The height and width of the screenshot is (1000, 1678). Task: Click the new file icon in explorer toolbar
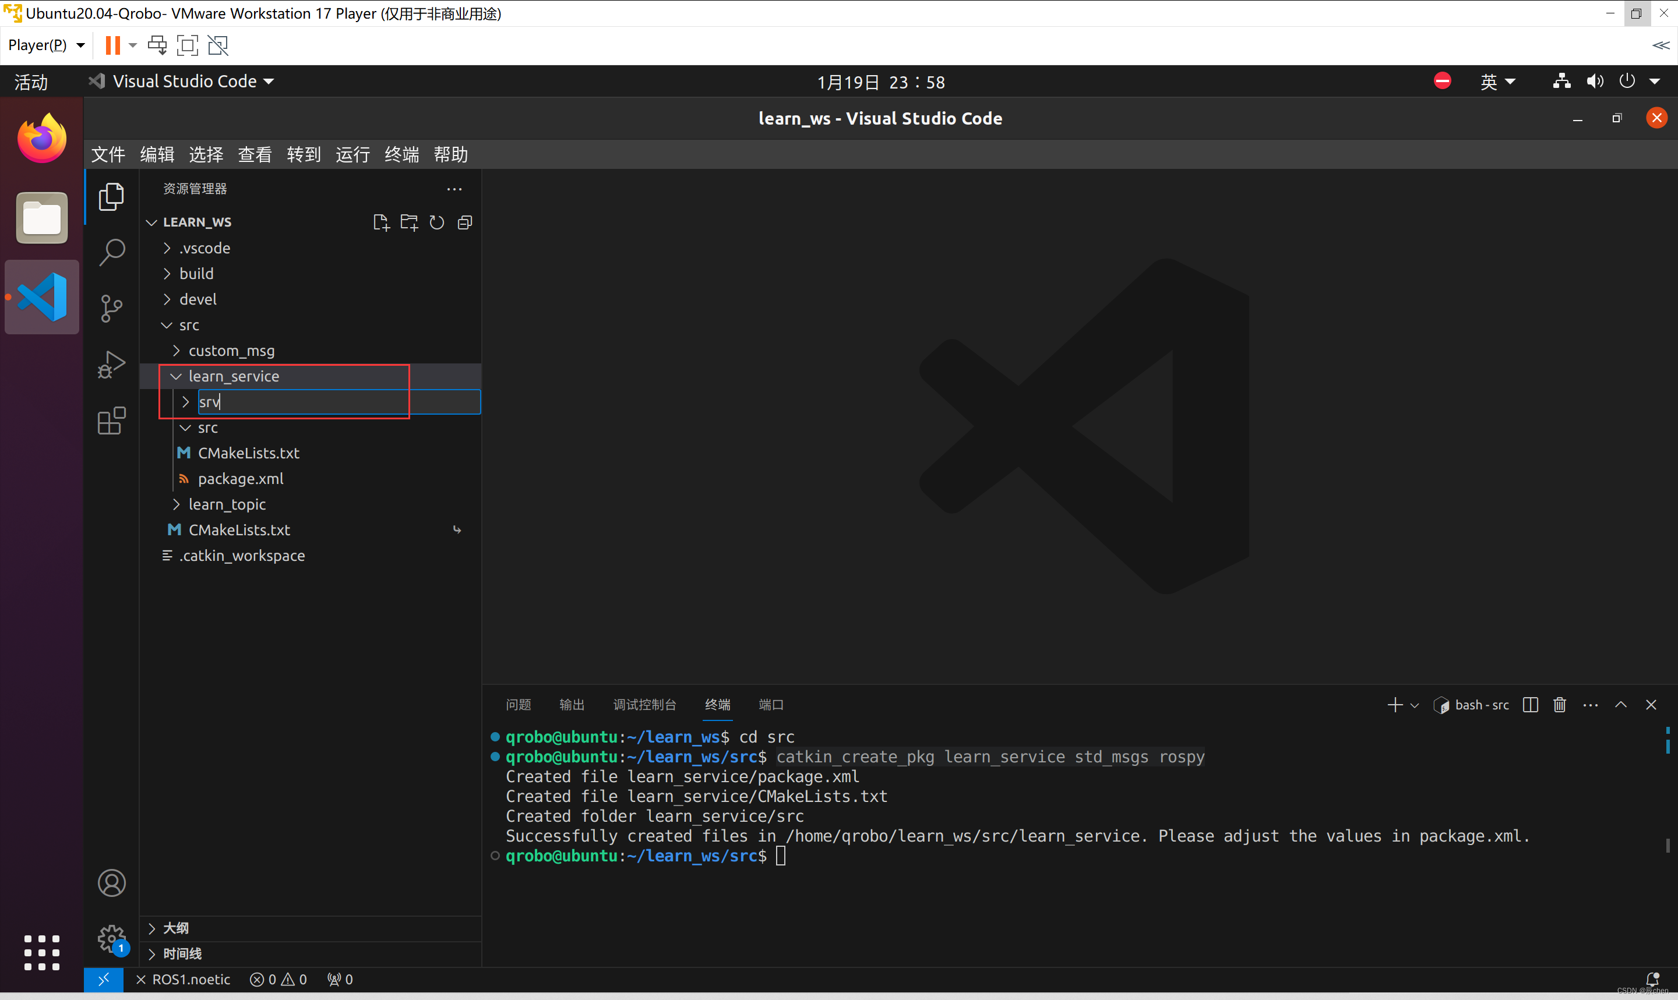point(381,222)
